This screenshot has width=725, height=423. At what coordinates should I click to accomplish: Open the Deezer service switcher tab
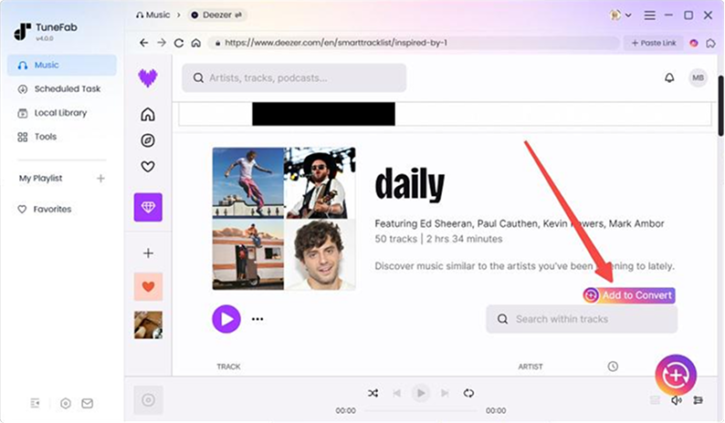click(x=216, y=15)
